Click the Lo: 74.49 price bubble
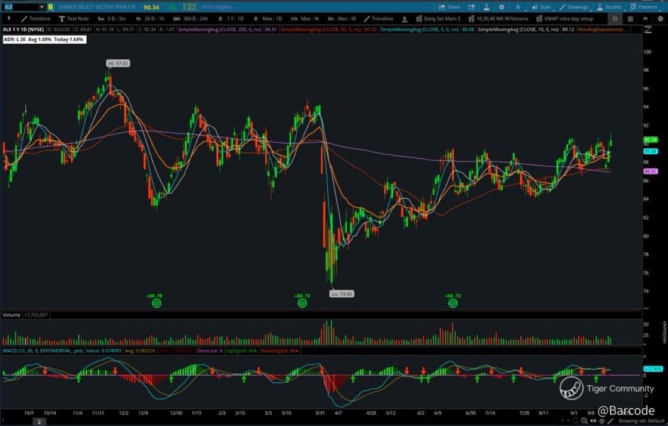Image resolution: width=668 pixels, height=426 pixels. click(x=342, y=294)
